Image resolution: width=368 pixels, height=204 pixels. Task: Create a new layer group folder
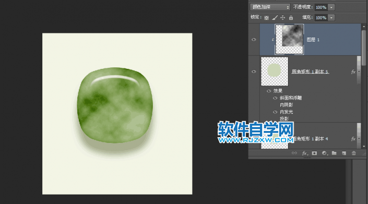pos(334,153)
